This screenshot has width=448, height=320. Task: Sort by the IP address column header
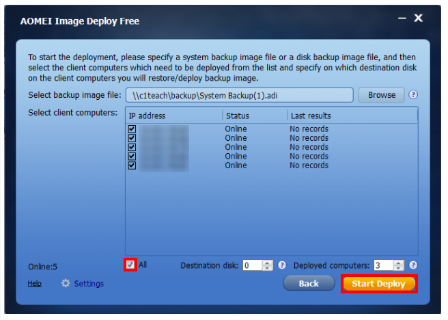click(x=174, y=116)
